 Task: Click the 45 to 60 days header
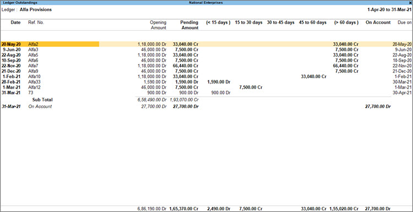(312, 23)
